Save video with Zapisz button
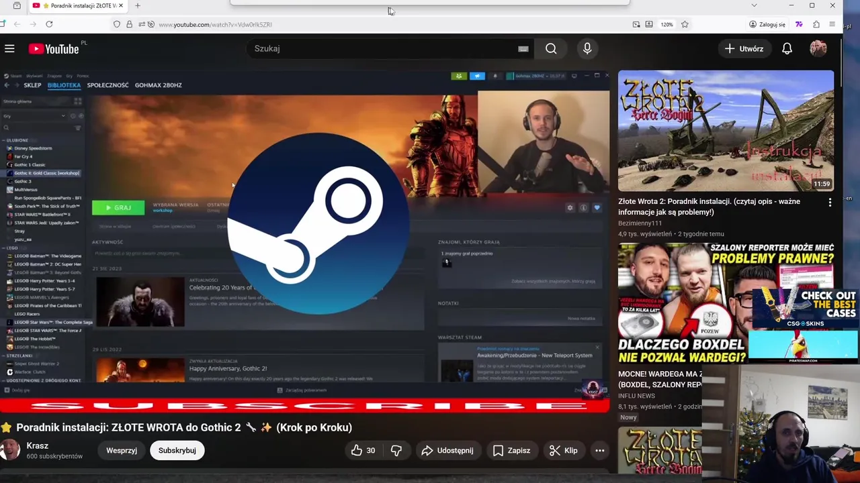The image size is (860, 483). (511, 450)
